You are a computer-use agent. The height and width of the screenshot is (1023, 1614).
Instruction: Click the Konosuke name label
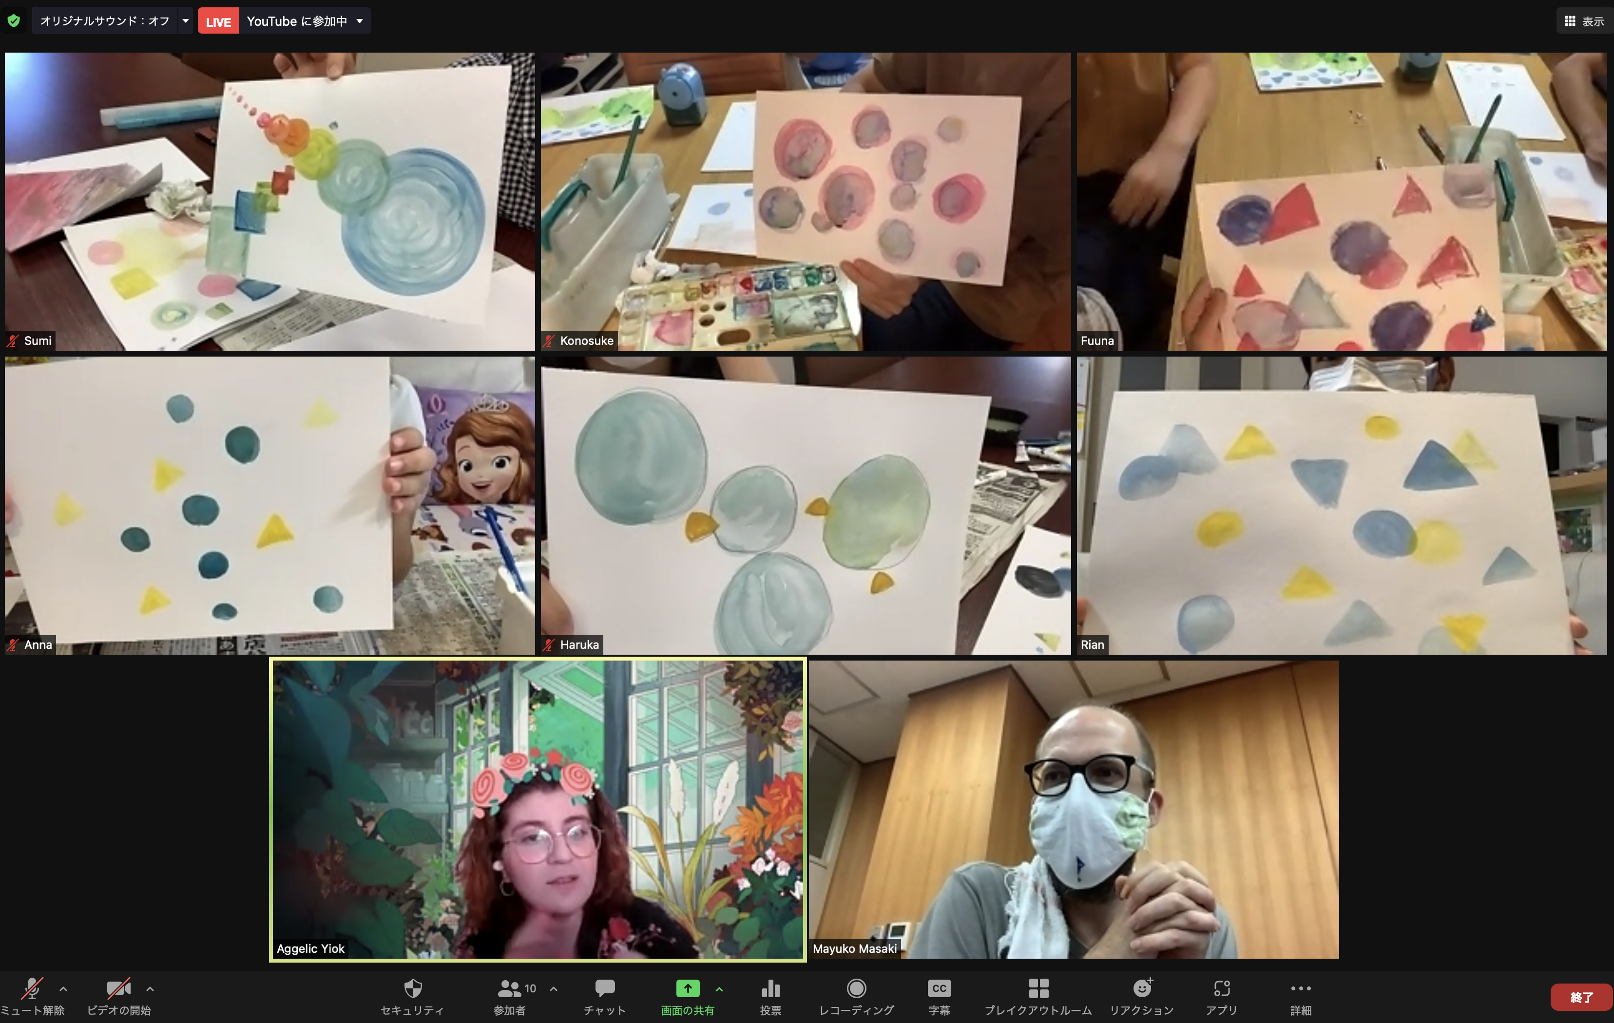click(586, 341)
